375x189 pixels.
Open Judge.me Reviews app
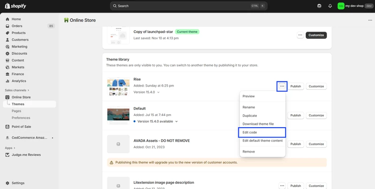click(x=26, y=155)
